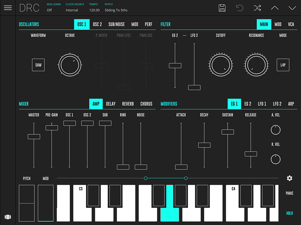This screenshot has height=225, width=301.
Task: Open the REVERB tab in the Mixer
Action: 128,104
